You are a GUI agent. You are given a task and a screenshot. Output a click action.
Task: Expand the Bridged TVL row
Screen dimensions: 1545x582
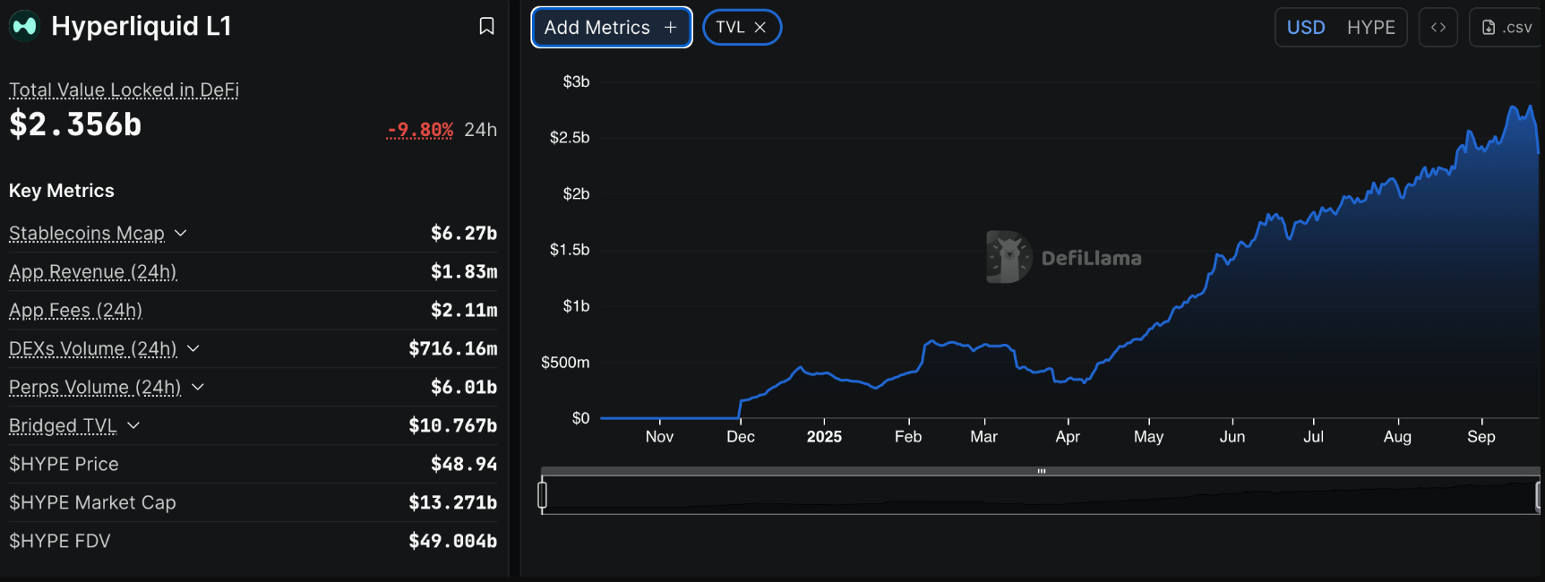tap(133, 425)
